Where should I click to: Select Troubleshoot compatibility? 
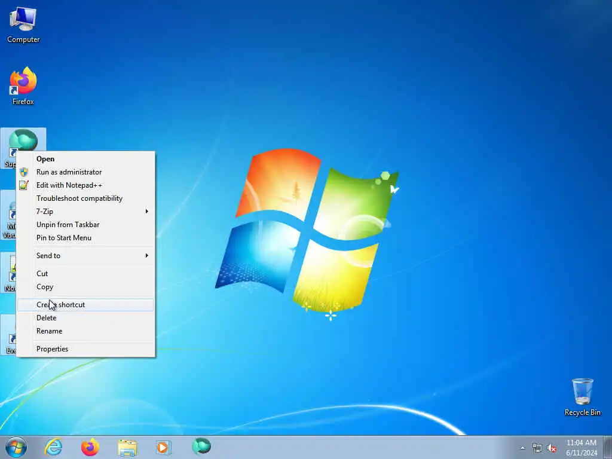tap(85, 198)
